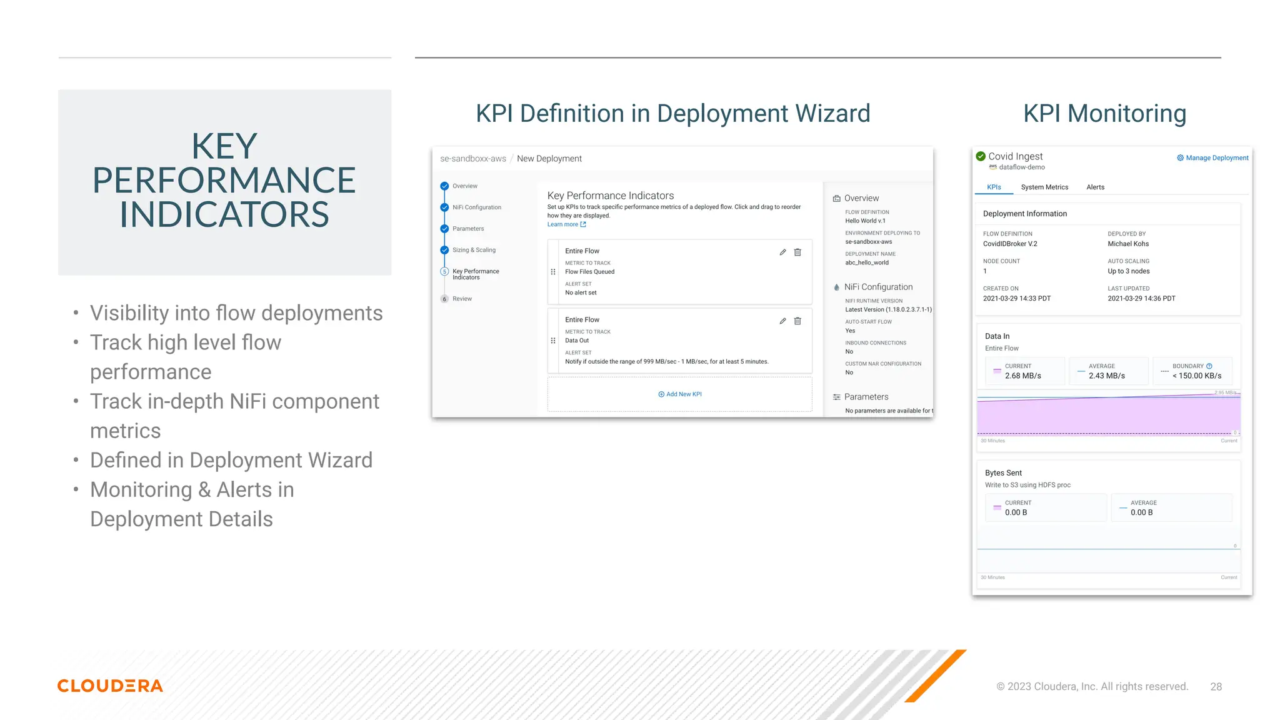This screenshot has width=1280, height=720.
Task: Select the NiFi Configuration step checkmark
Action: tap(444, 207)
